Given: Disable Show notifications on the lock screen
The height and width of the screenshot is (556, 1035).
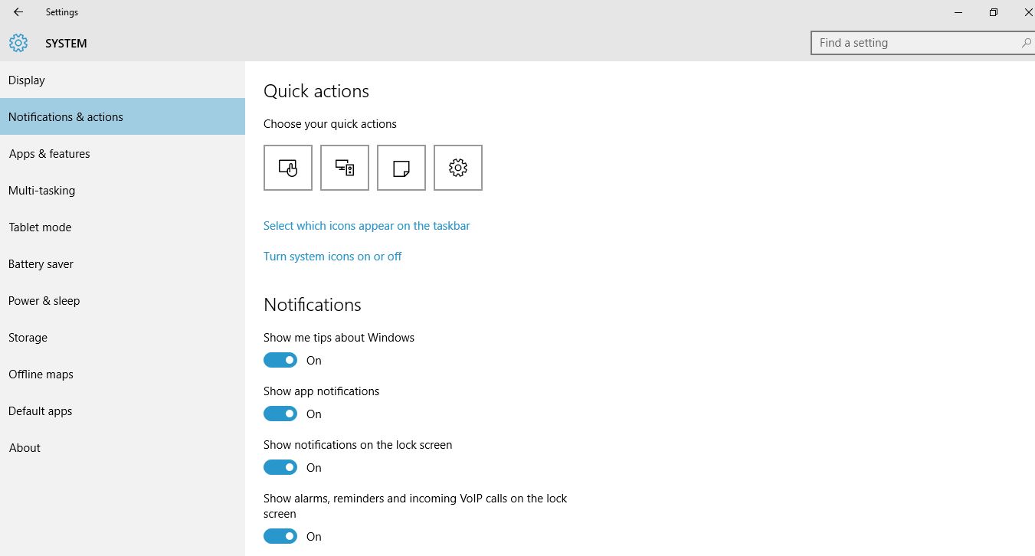Looking at the screenshot, I should pyautogui.click(x=280, y=467).
